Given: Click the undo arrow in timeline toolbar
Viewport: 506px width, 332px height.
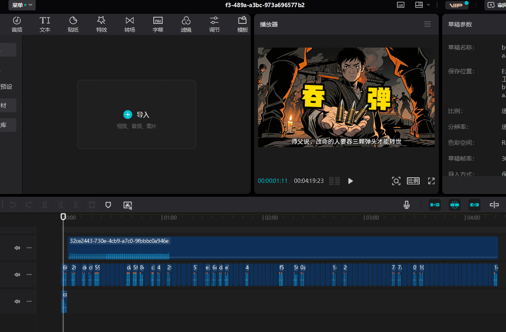Looking at the screenshot, I should (13, 205).
